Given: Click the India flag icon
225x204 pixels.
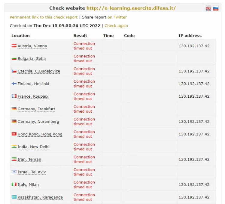Looking at the screenshot, I should point(14,146).
